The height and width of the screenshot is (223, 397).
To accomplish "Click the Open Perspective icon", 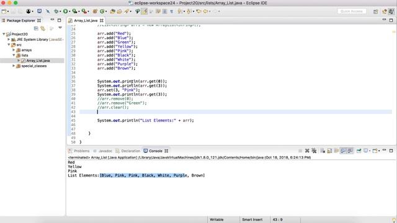I will tap(376, 11).
